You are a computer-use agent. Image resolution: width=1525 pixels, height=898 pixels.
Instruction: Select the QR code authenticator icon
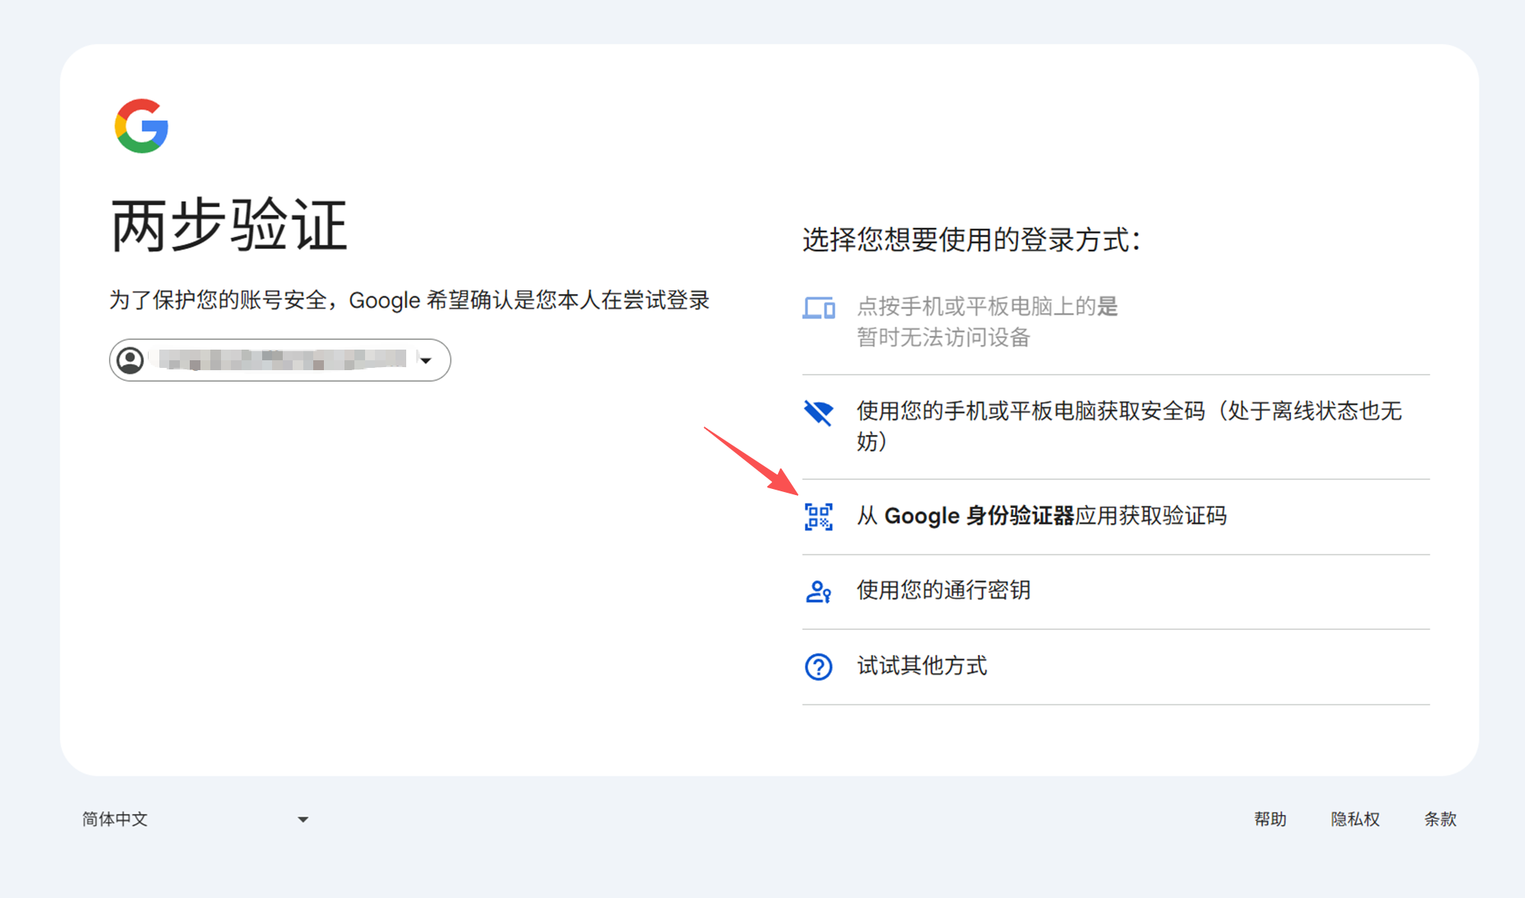(819, 517)
